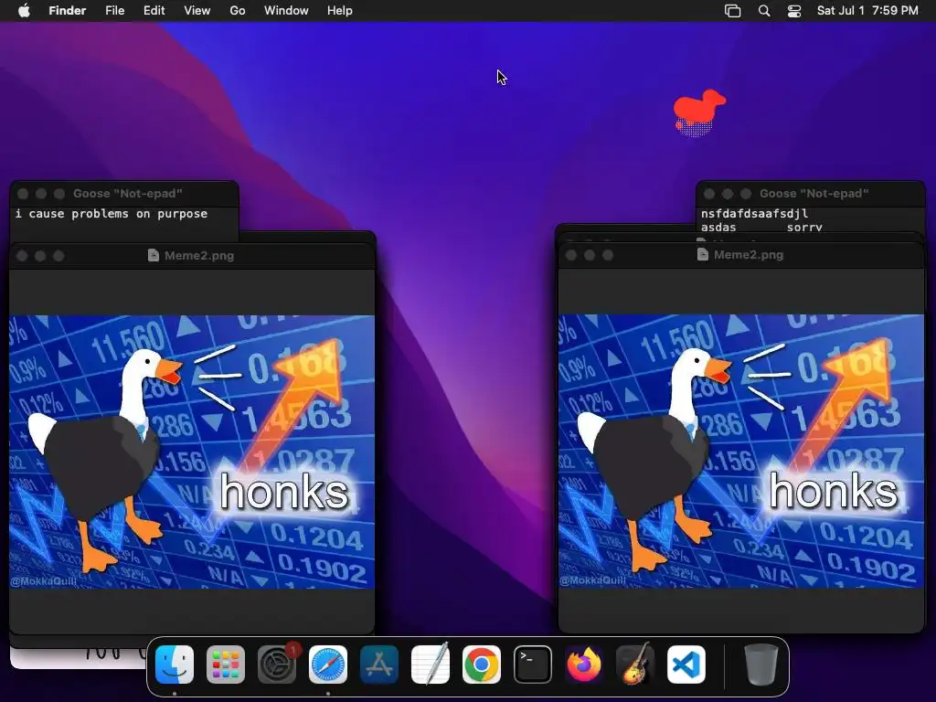Open the Go menu
The height and width of the screenshot is (702, 936).
tap(238, 11)
